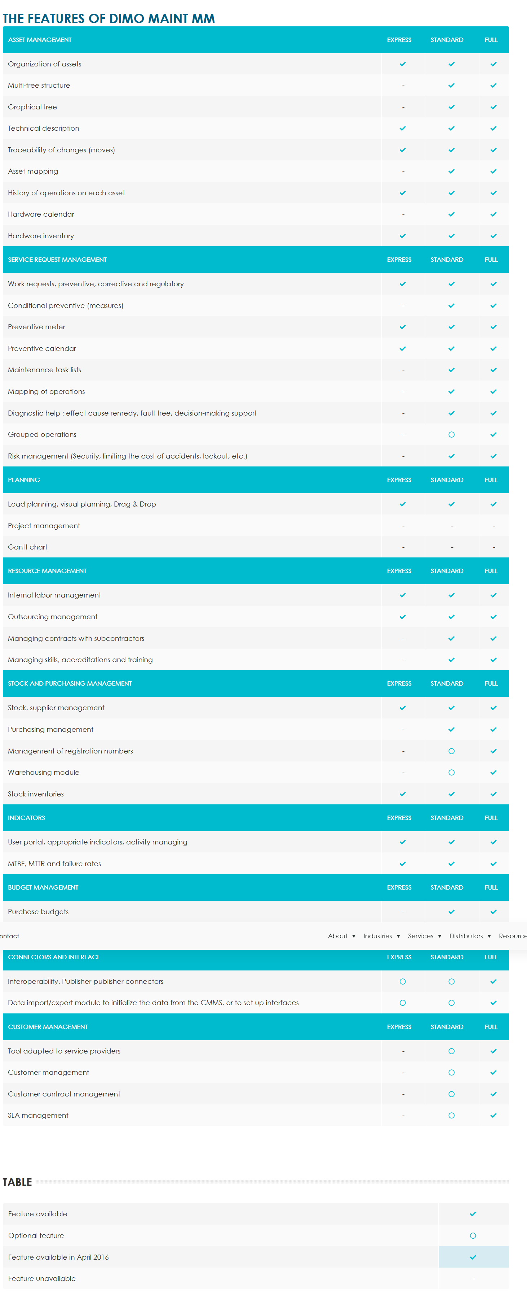Click Standard circle for Customer management row
Screen dimensions: 527x1299
pyautogui.click(x=452, y=1073)
